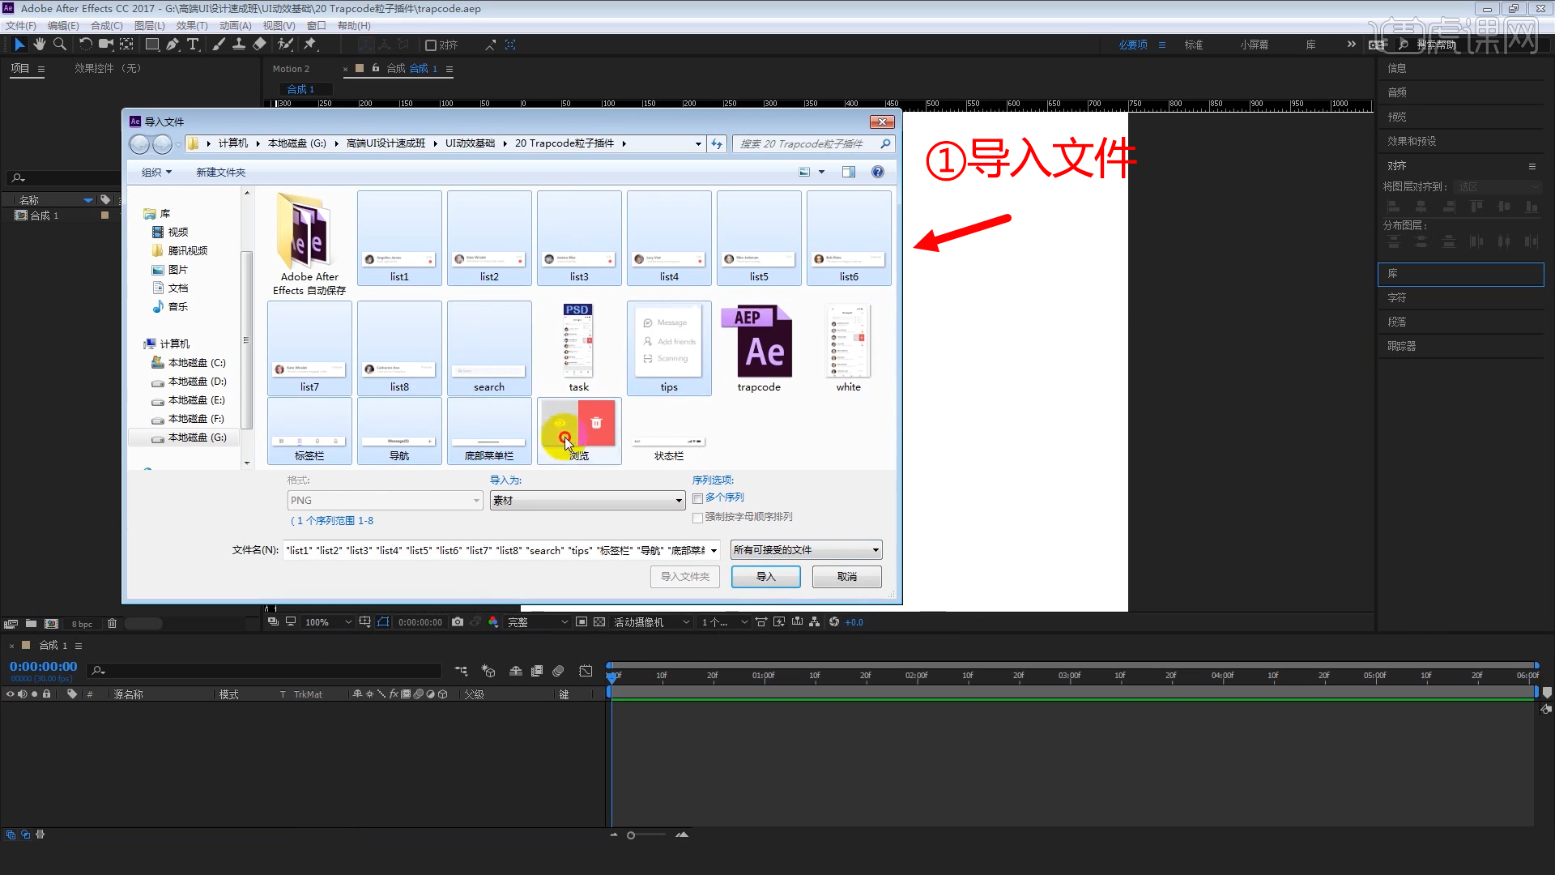
Task: Select the trapcode AEP file thumbnail
Action: pos(758,344)
